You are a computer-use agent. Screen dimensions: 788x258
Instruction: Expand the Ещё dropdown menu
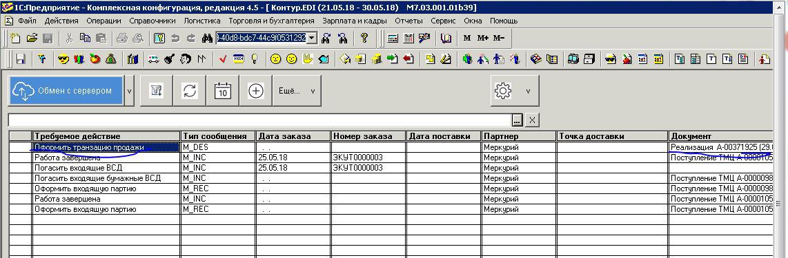click(297, 92)
